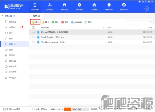Switch to the 铃声 (3) tab

point(36,16)
